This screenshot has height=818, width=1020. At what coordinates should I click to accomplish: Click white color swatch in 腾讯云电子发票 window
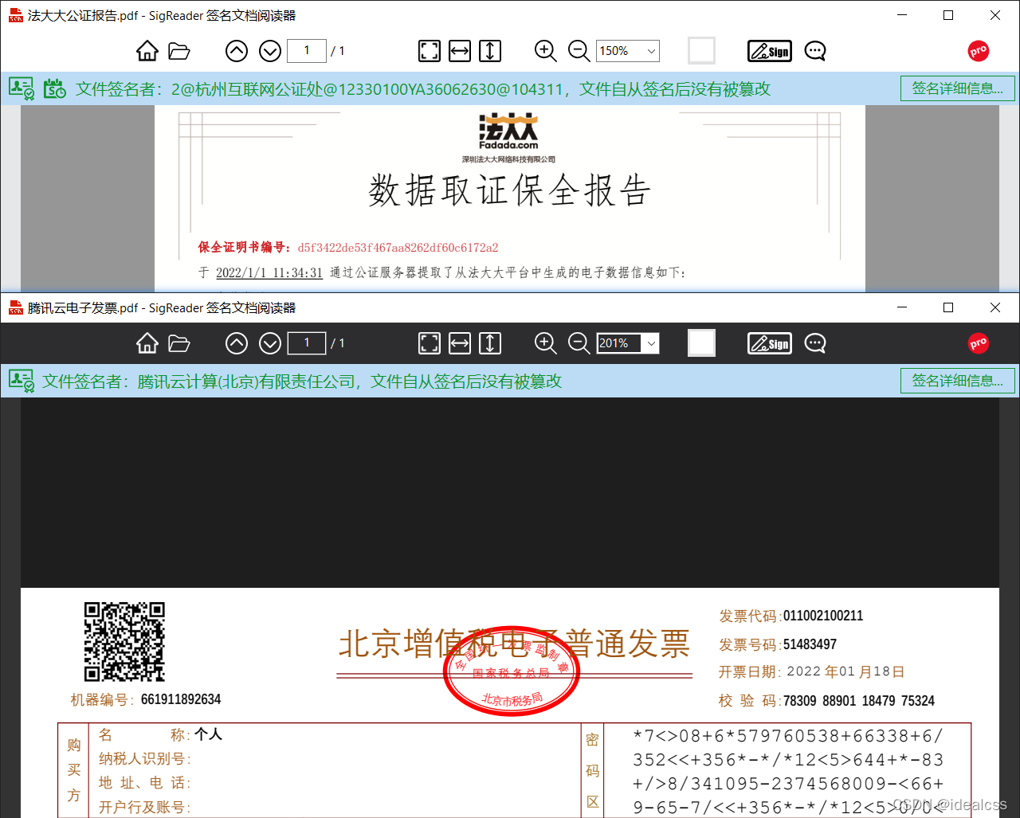(x=701, y=343)
